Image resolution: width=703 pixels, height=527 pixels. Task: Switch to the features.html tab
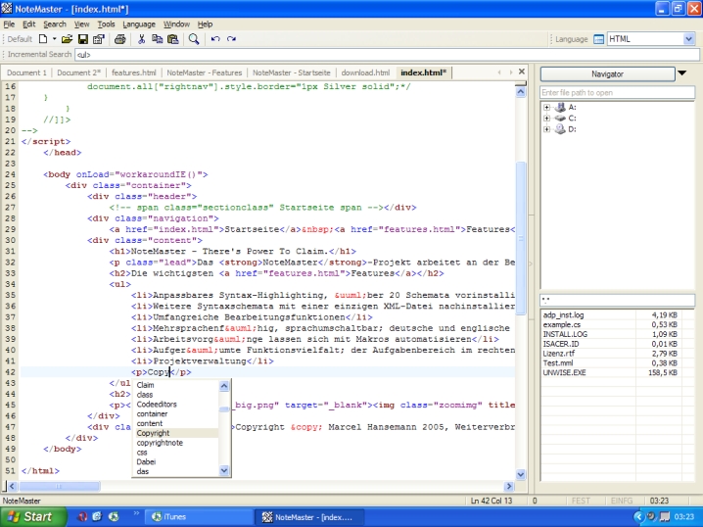[134, 72]
